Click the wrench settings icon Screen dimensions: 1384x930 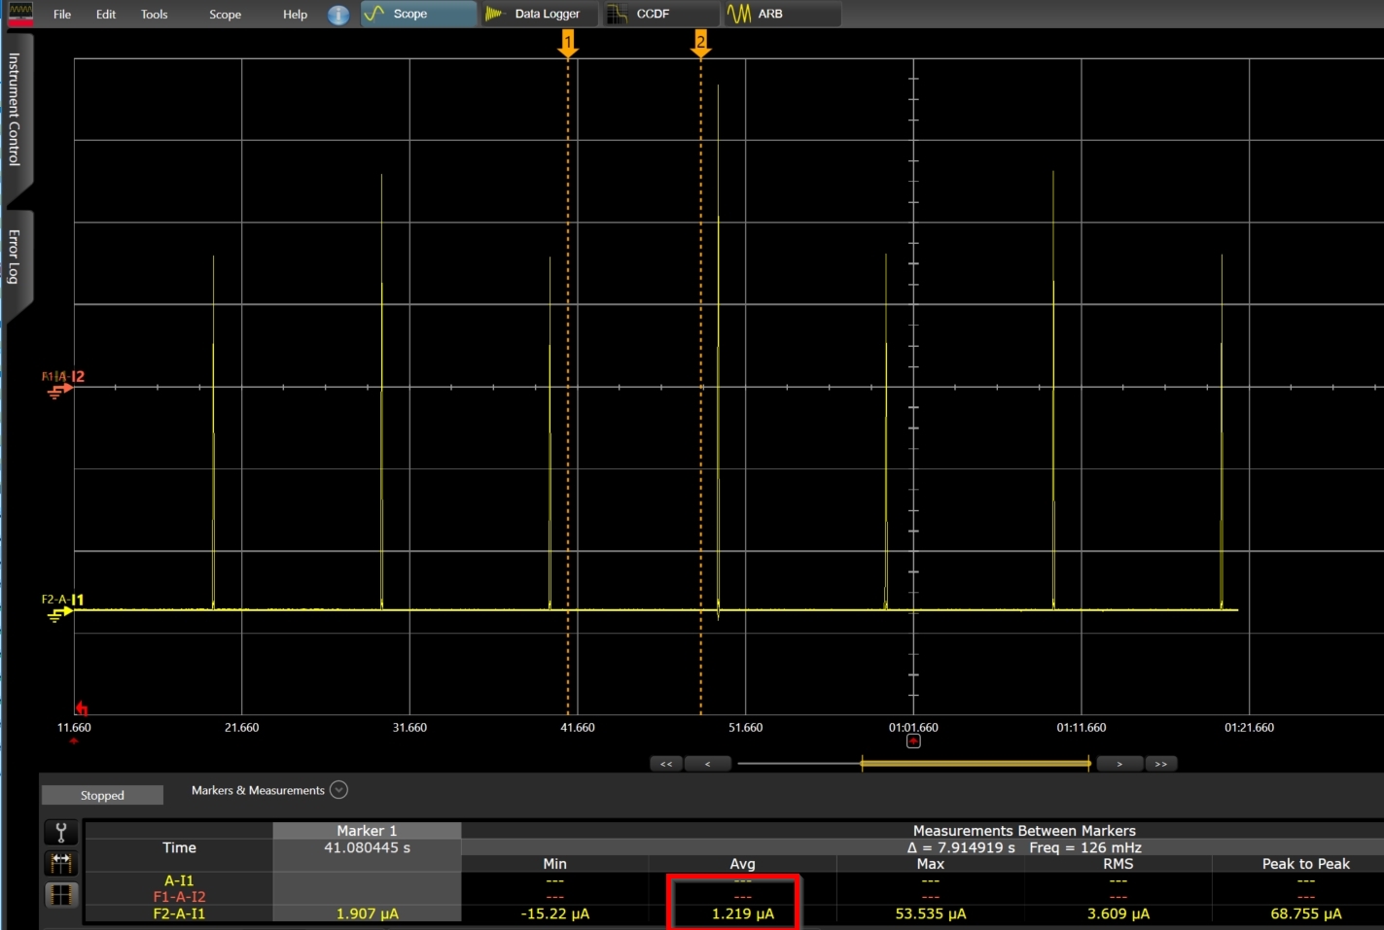pos(61,833)
